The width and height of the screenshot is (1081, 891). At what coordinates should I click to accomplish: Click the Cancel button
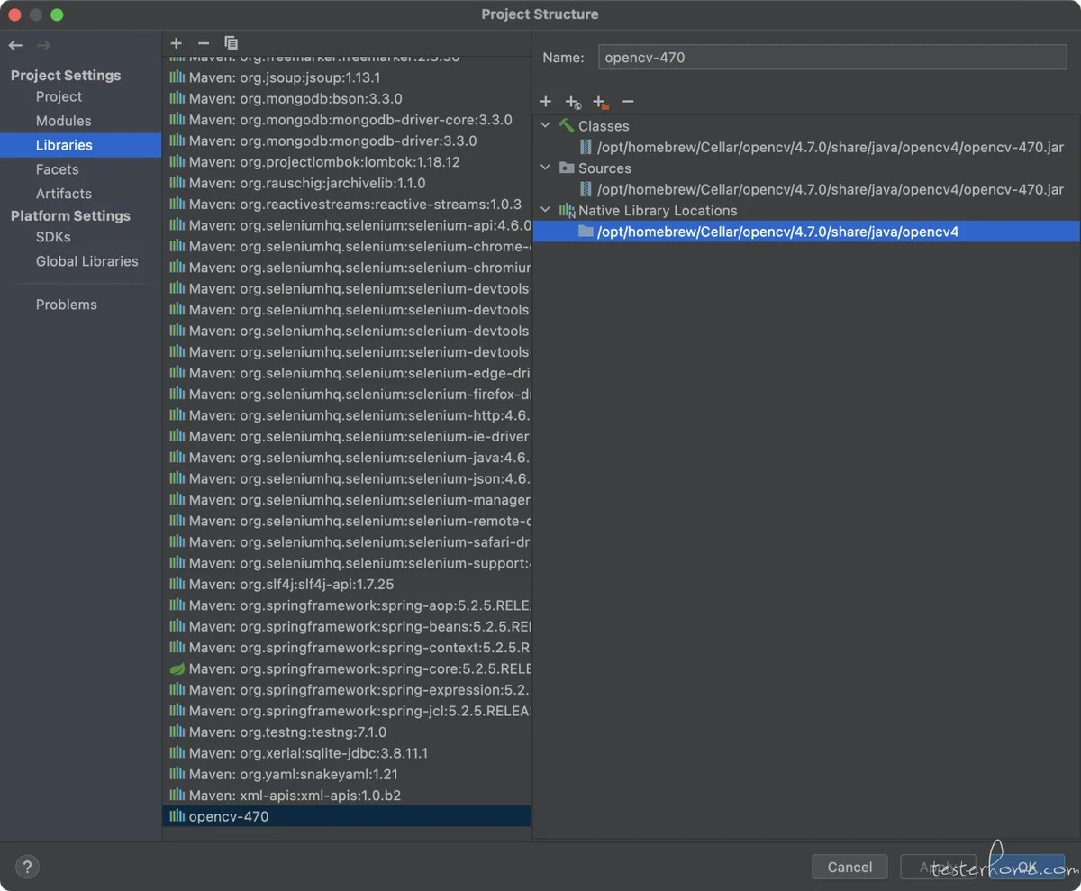[849, 867]
